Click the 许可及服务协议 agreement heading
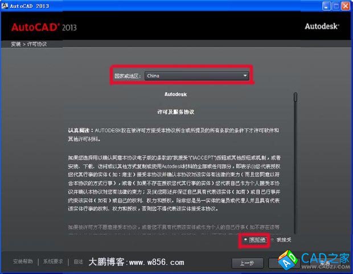 (x=175, y=112)
